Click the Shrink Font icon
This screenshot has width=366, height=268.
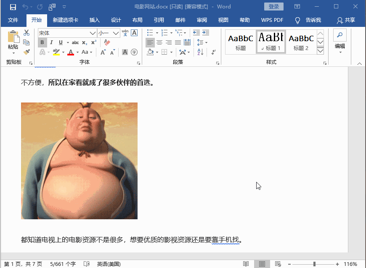tap(113, 52)
